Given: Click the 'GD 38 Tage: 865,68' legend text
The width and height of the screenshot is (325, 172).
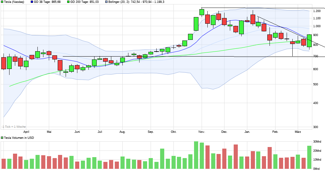Looking at the screenshot, I should (47, 2).
